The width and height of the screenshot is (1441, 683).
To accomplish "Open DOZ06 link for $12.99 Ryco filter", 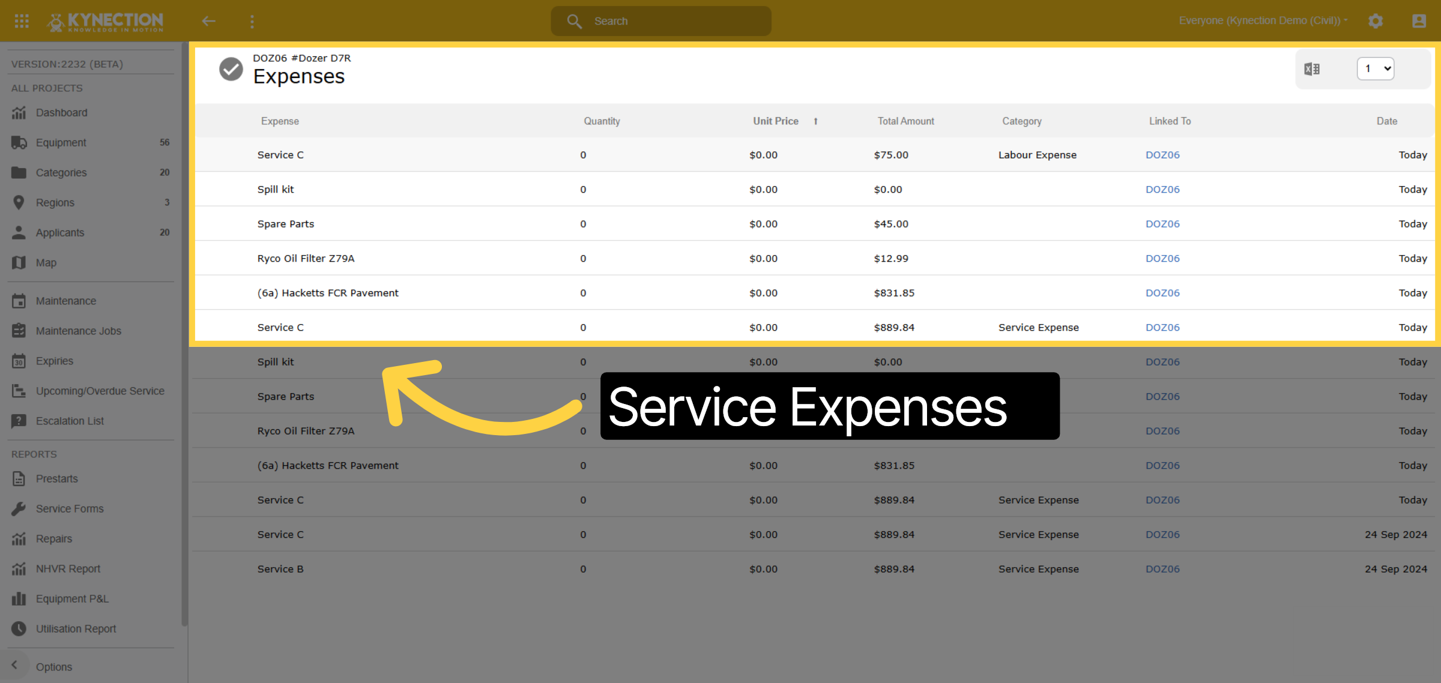I will pyautogui.click(x=1162, y=259).
